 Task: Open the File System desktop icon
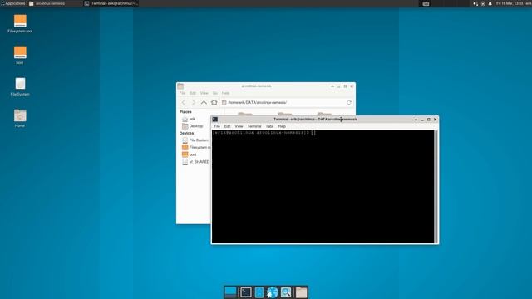pos(20,86)
